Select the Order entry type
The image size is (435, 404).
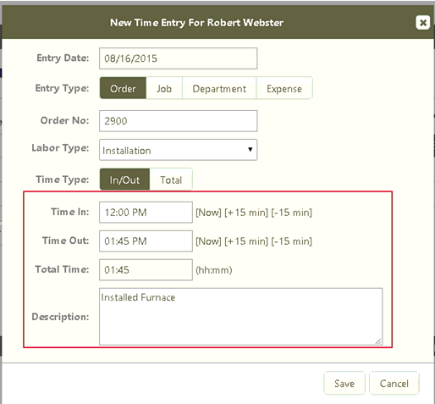click(x=123, y=89)
